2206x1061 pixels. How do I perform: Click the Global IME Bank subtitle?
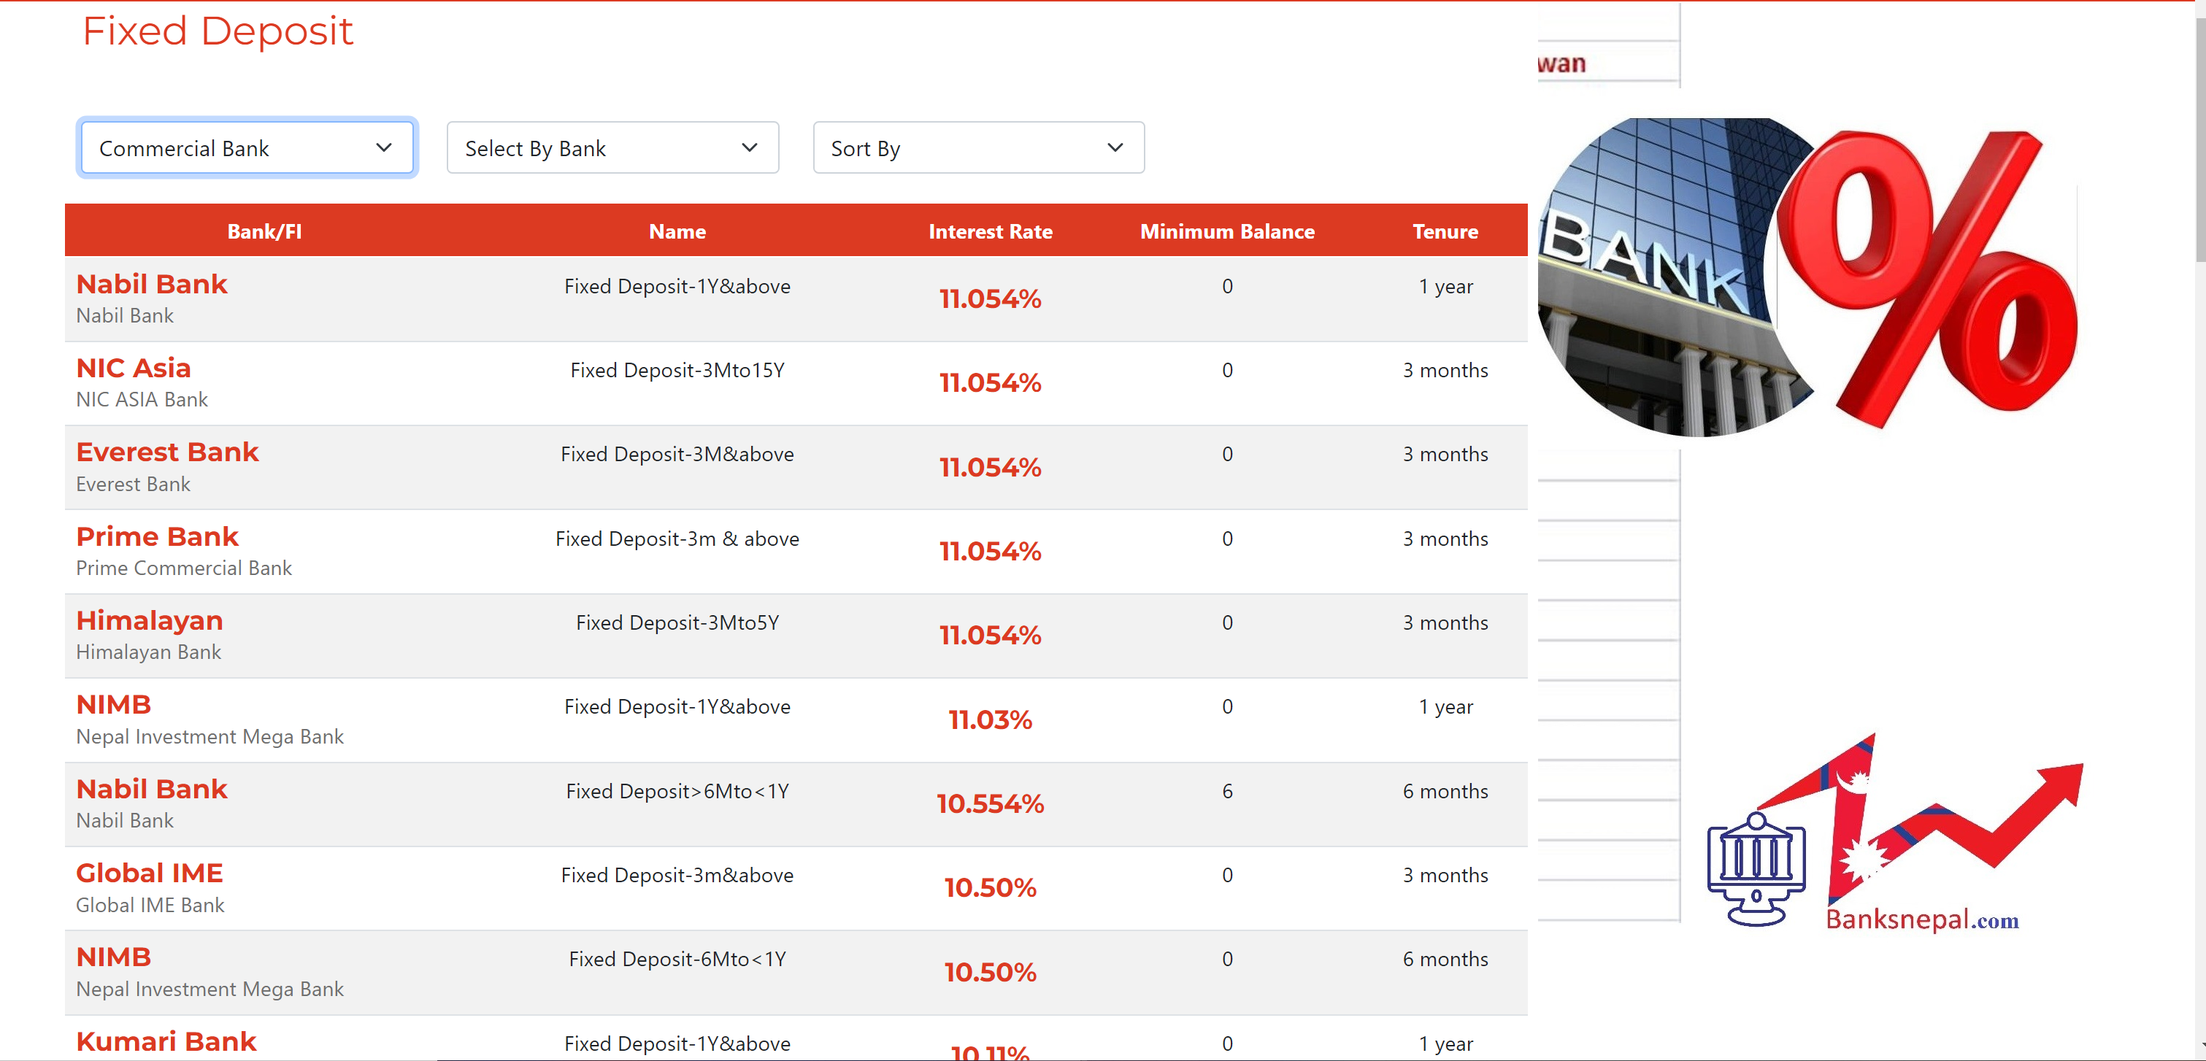150,905
